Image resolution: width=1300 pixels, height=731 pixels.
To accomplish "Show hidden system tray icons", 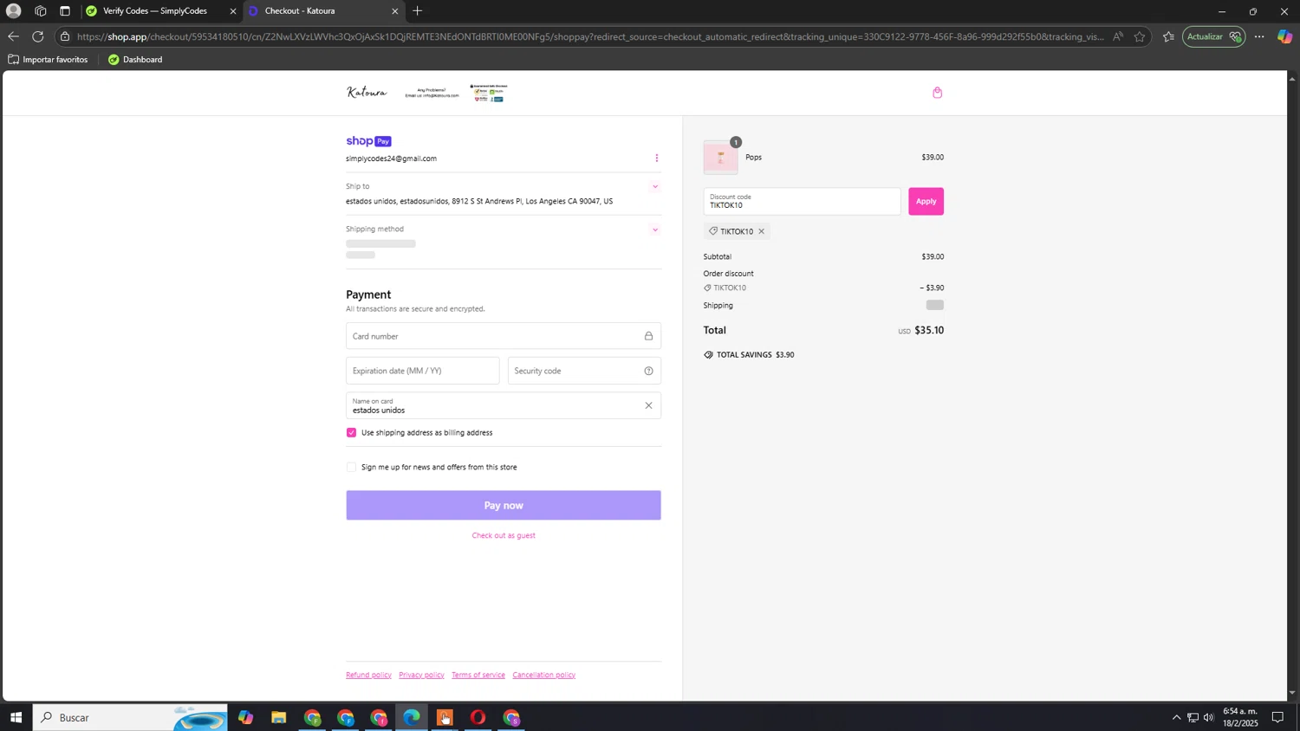I will click(x=1176, y=717).
